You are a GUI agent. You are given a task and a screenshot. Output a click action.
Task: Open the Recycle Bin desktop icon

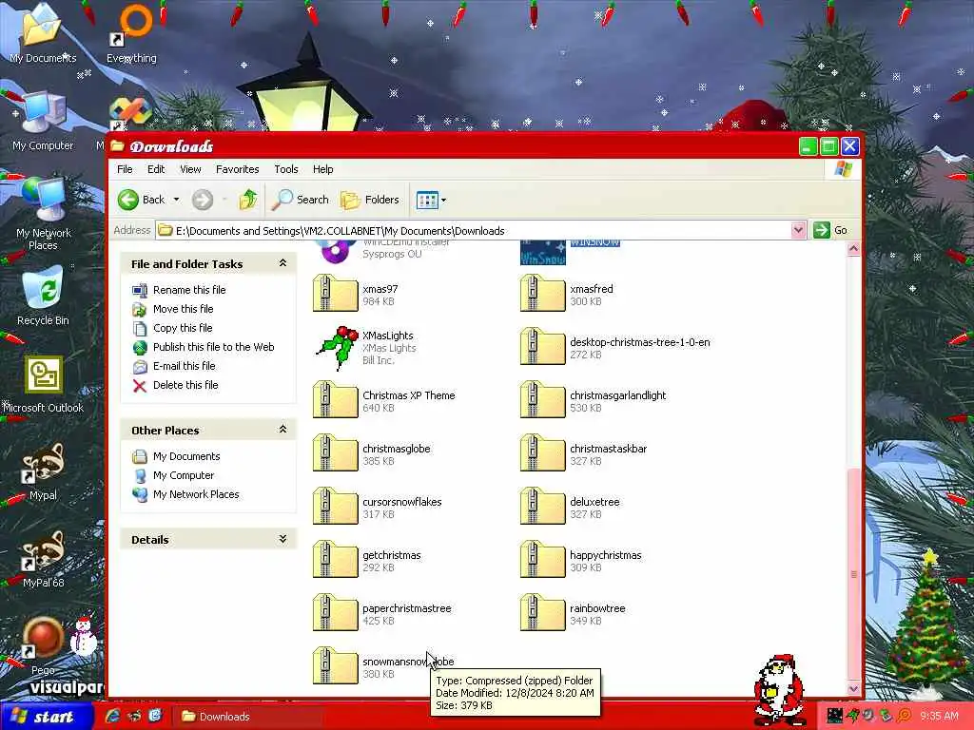coord(43,296)
